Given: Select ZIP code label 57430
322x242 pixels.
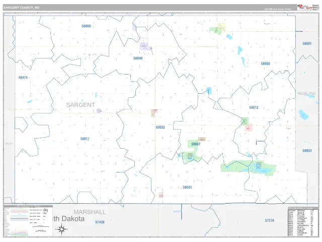Looking at the screenshot, I should tap(100, 222).
